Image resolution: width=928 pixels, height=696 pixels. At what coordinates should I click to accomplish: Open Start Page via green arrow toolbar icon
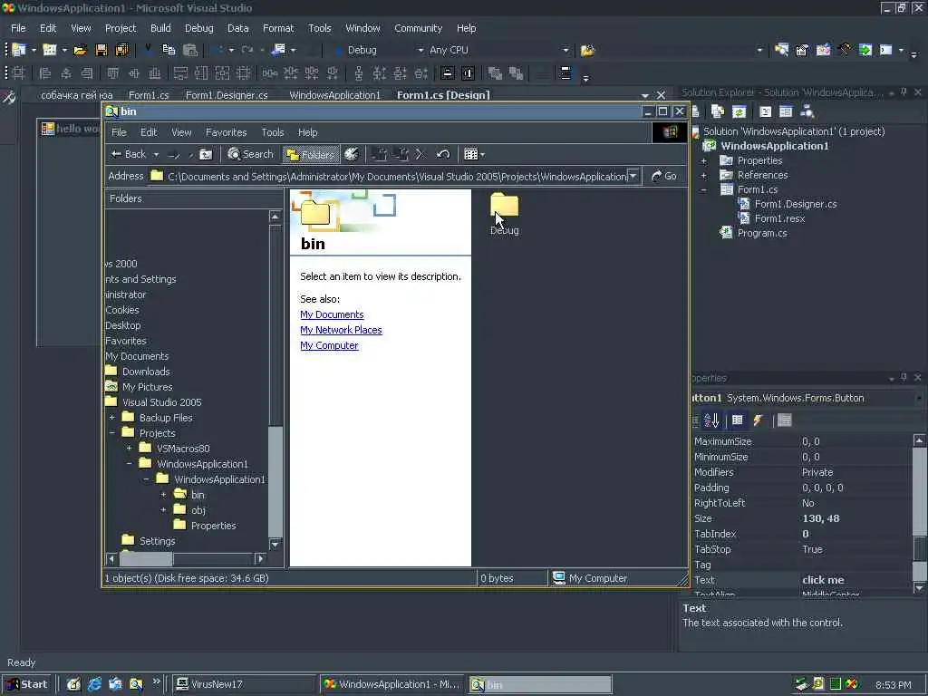click(x=865, y=51)
